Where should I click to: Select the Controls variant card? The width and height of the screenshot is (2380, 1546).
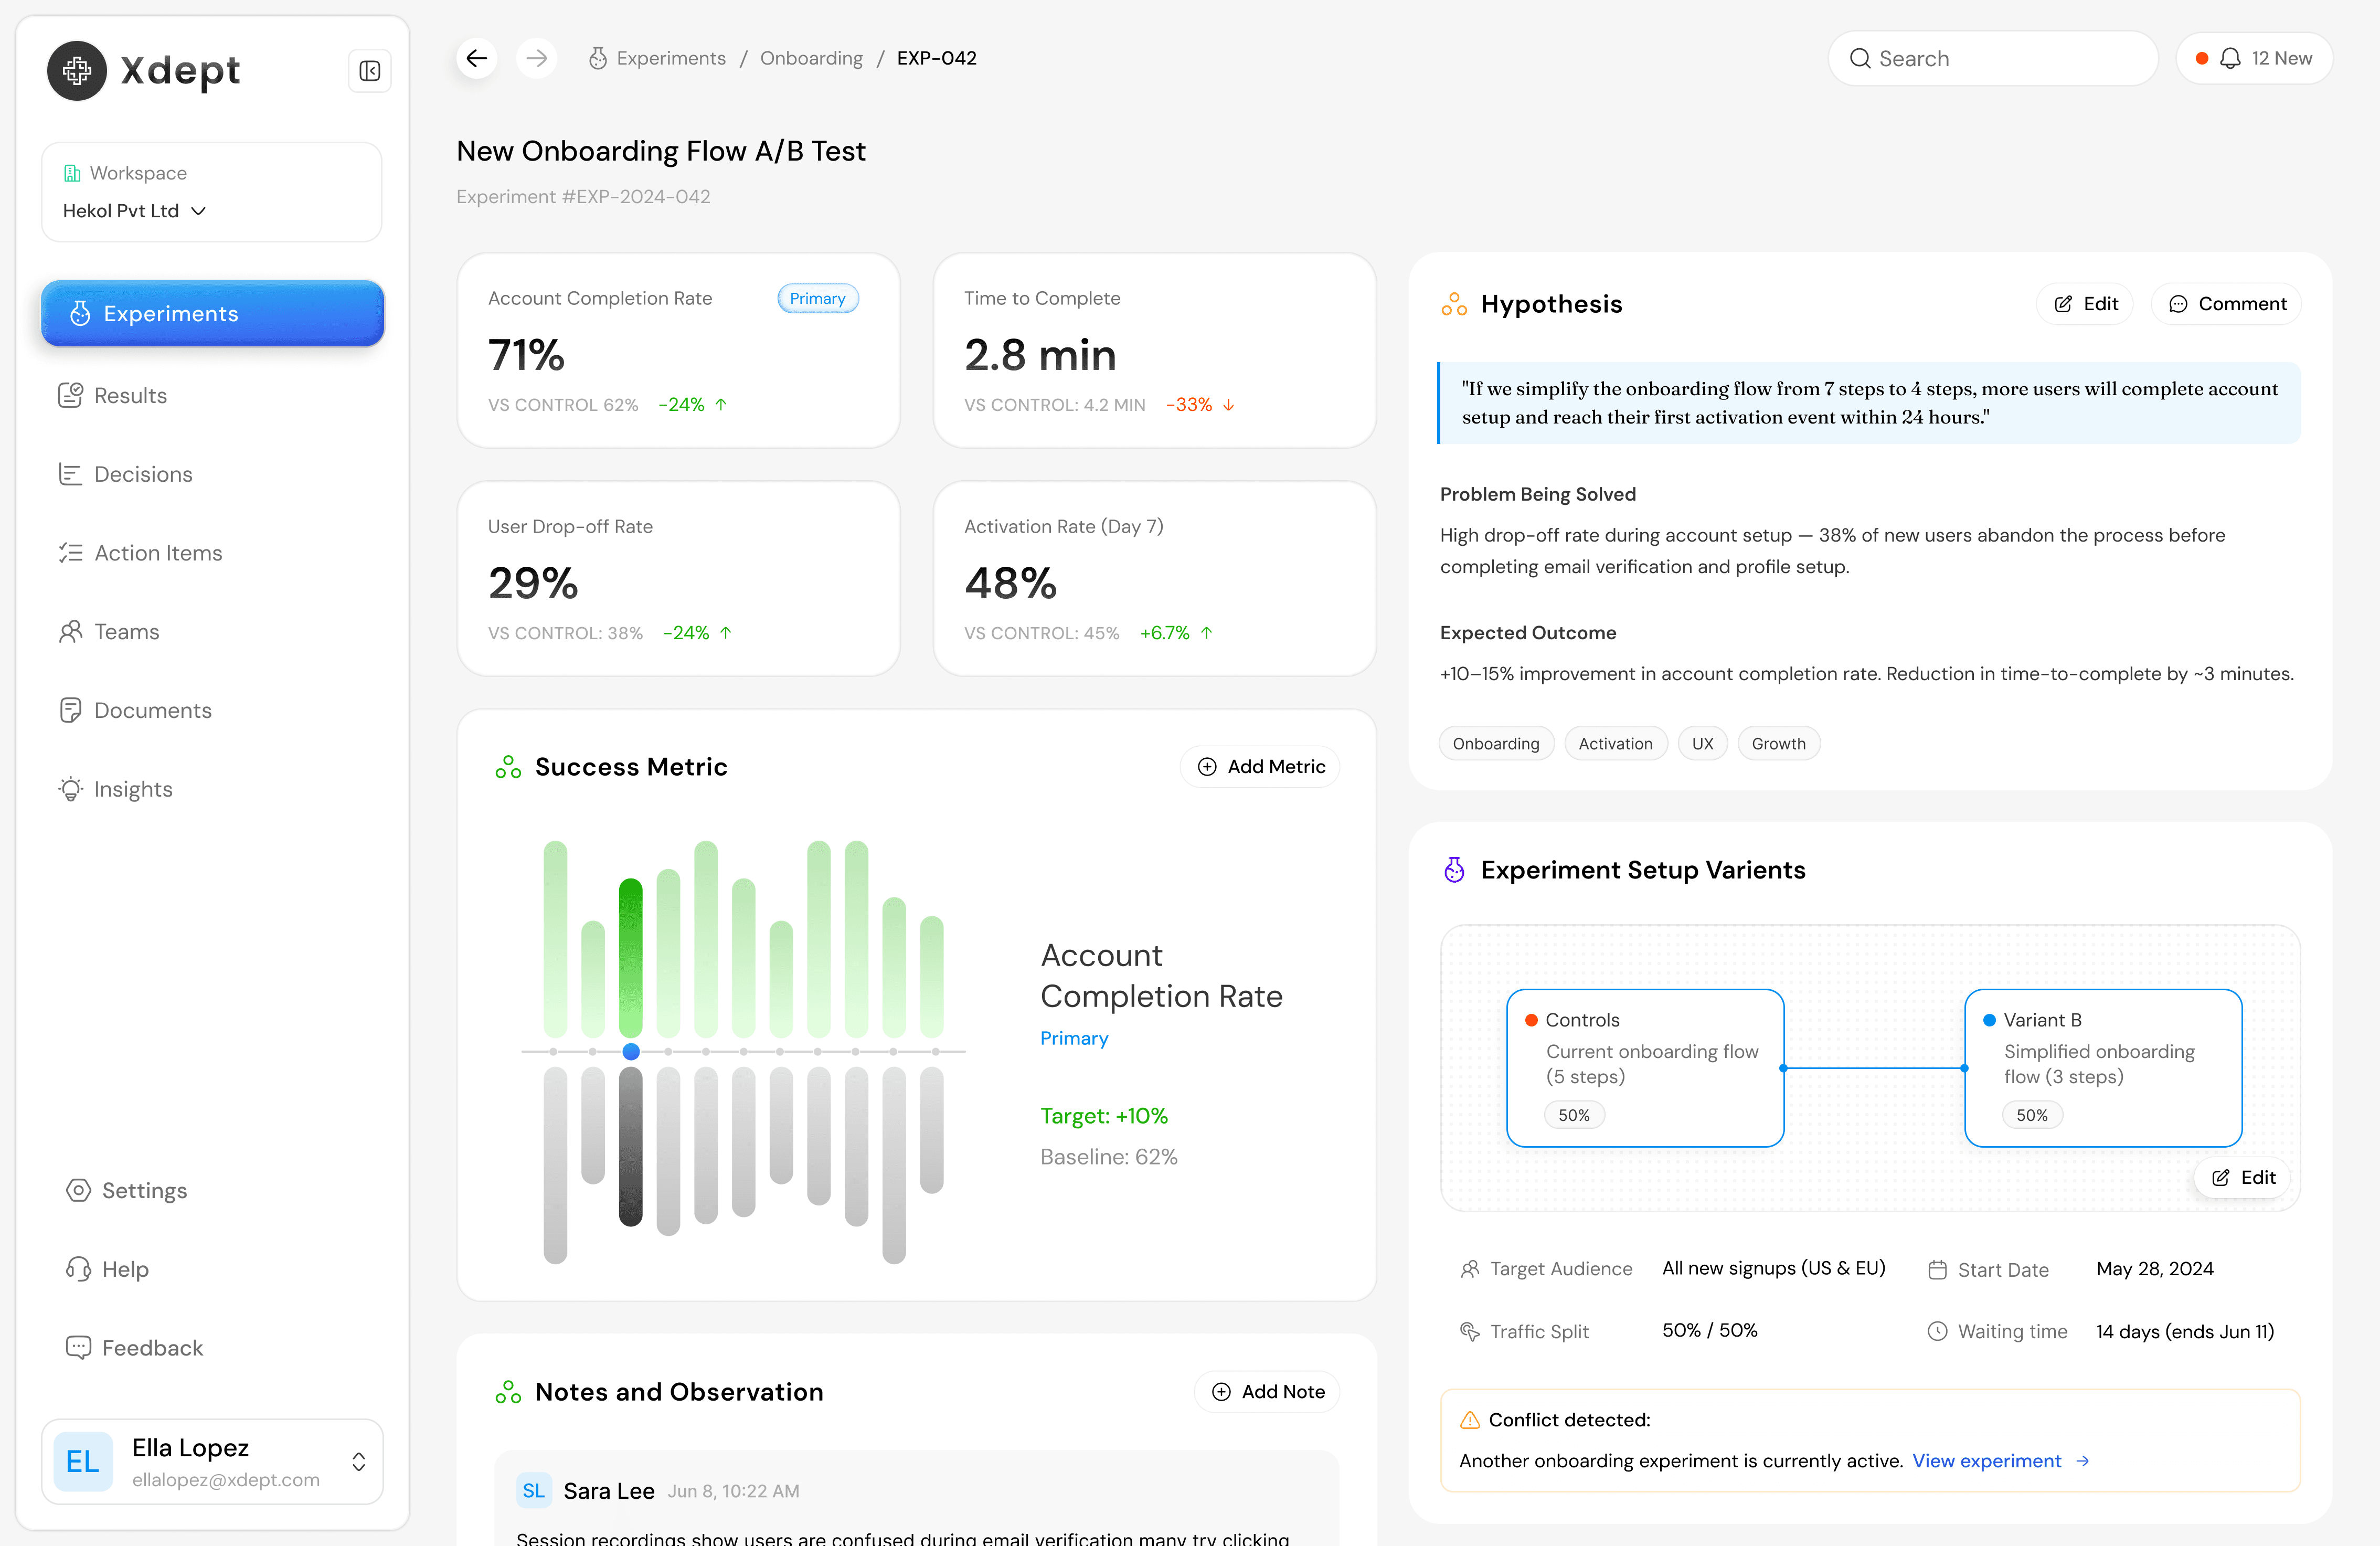pos(1644,1067)
